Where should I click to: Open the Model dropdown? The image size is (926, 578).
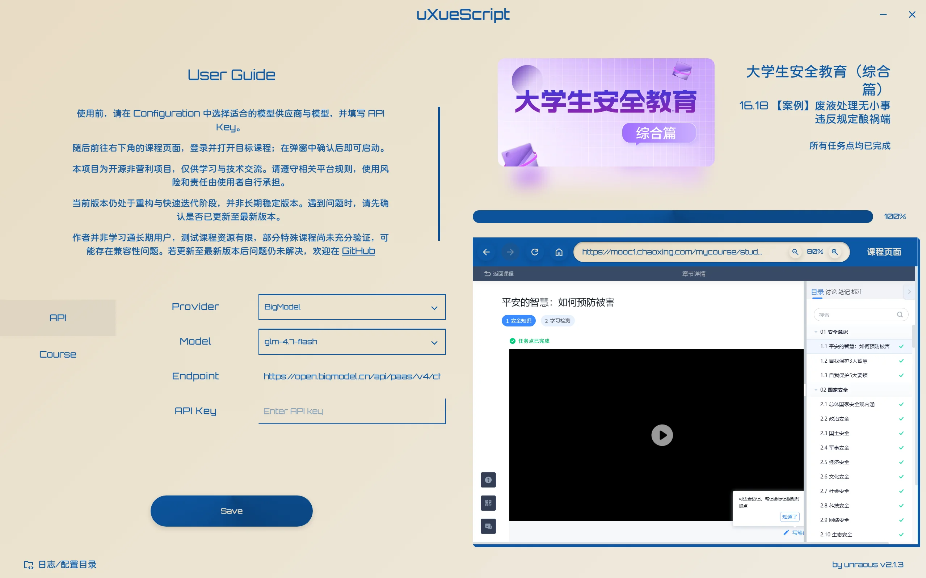tap(352, 342)
